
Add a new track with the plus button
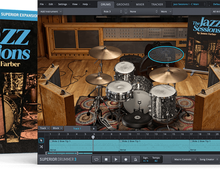pos(94,128)
